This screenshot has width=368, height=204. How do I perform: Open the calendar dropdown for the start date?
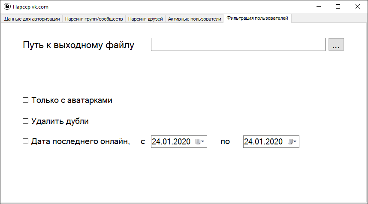[200, 142]
